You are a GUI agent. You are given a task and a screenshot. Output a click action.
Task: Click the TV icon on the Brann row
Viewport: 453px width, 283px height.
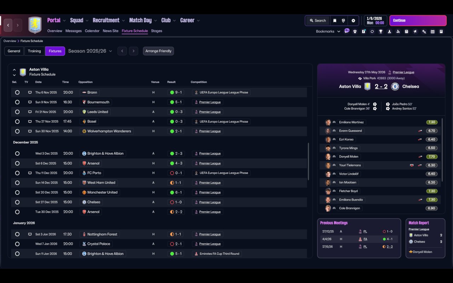[x=30, y=92]
